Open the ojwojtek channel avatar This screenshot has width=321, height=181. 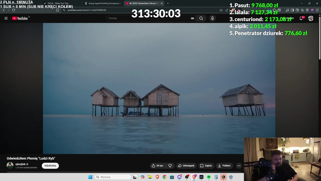[10, 165]
